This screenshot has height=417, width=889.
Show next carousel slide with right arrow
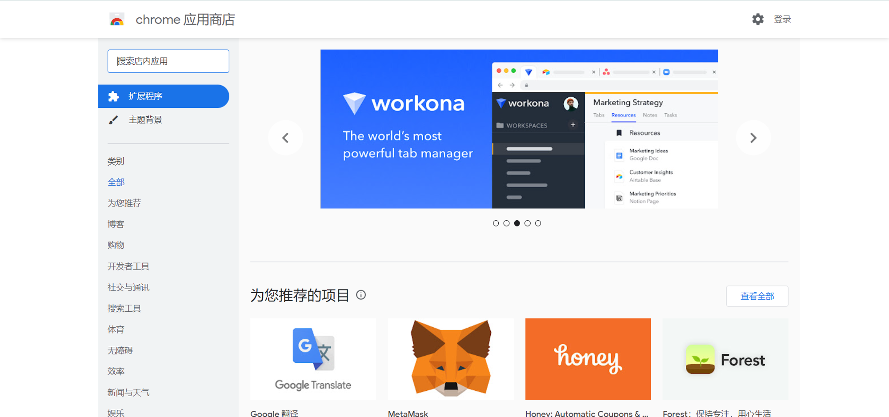click(x=753, y=138)
